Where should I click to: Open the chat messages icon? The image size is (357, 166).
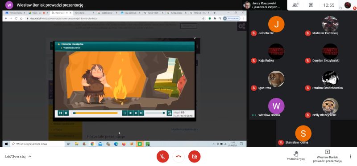click(311, 5)
